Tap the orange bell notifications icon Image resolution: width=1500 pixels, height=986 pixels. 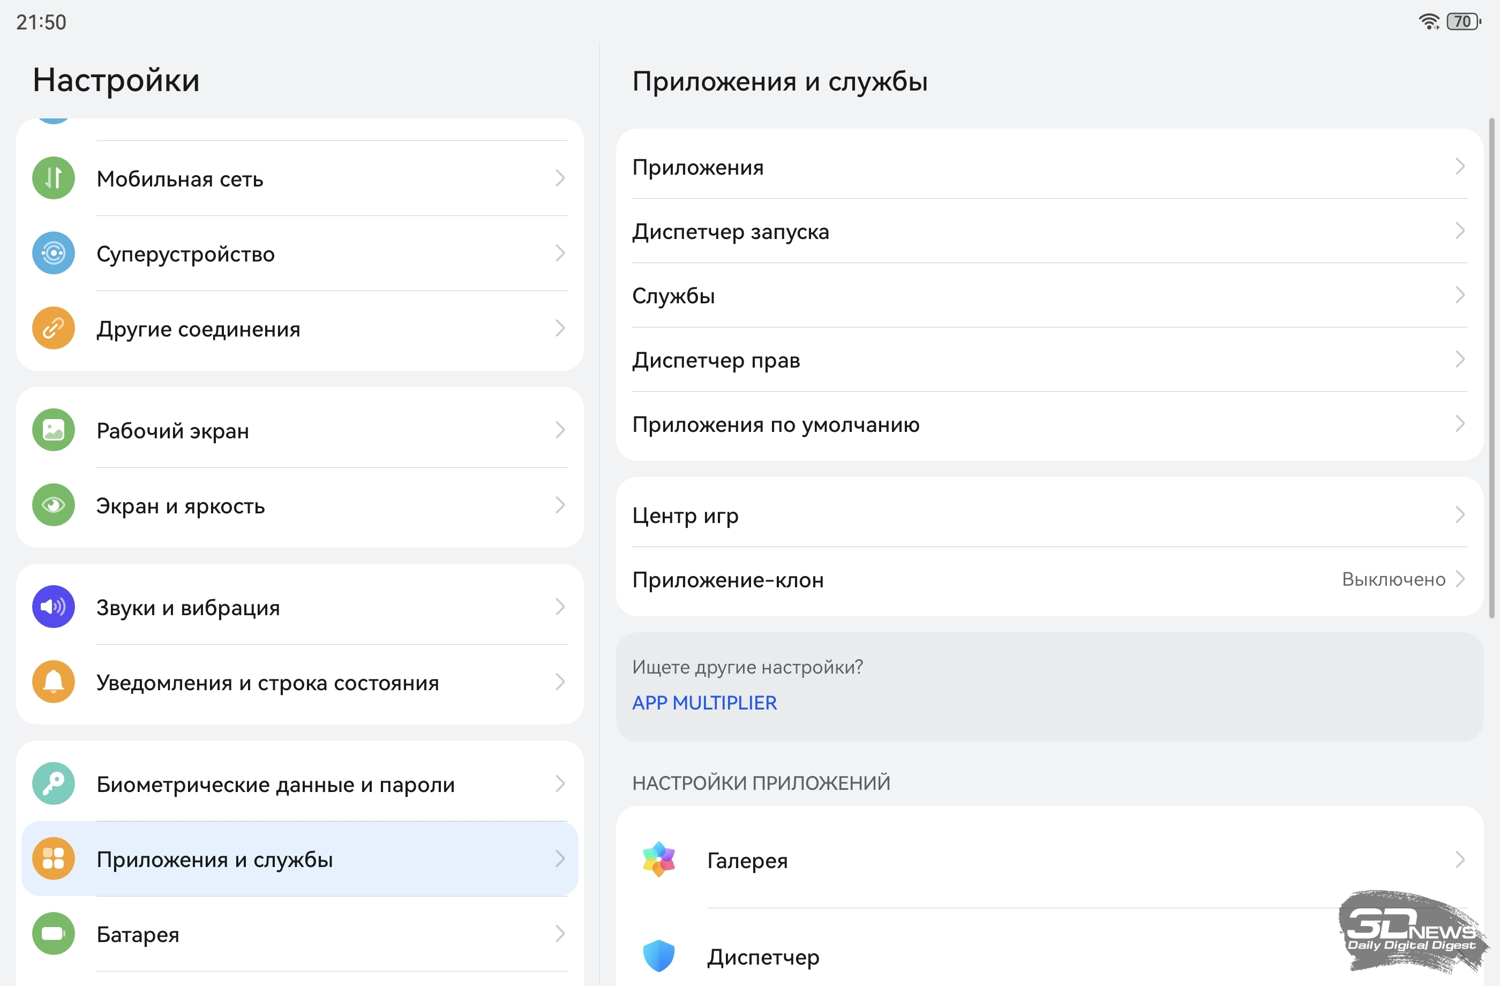[x=54, y=682]
